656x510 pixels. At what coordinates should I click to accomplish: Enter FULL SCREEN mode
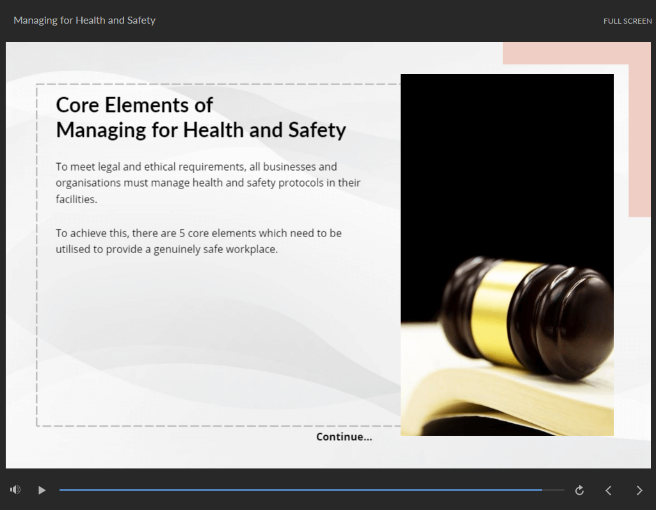click(627, 21)
